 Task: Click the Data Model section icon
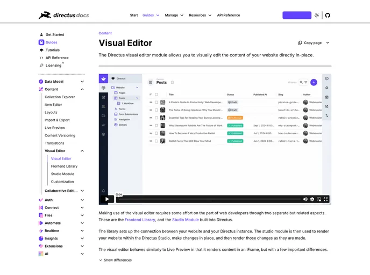(41, 82)
